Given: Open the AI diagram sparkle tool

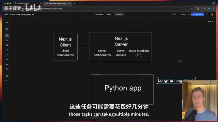Looking at the screenshot, I should [x=7, y=29].
